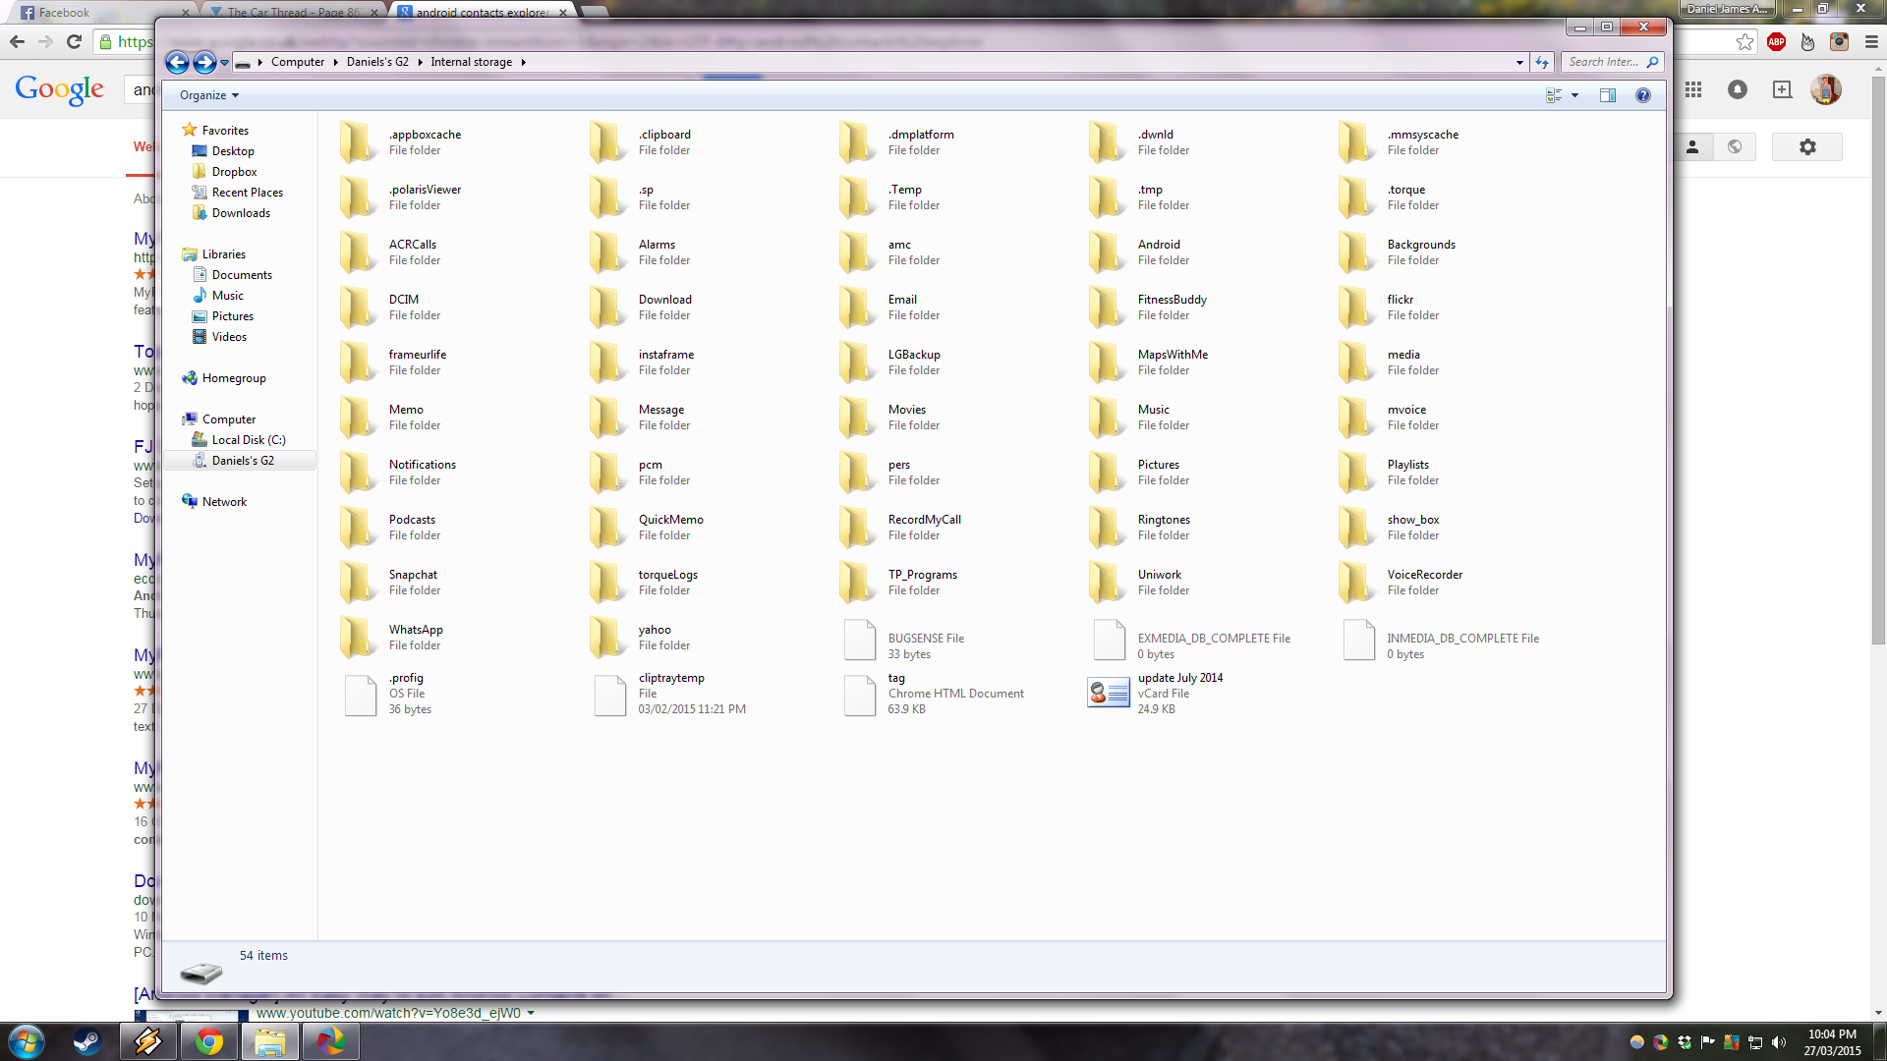Click the MapsWithMe folder name
The image size is (1887, 1061).
1172,355
